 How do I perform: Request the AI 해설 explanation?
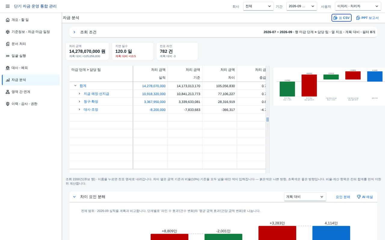point(365,197)
